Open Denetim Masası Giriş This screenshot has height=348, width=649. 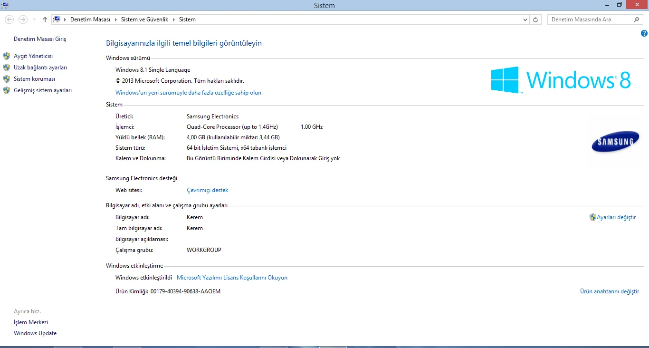(x=40, y=39)
